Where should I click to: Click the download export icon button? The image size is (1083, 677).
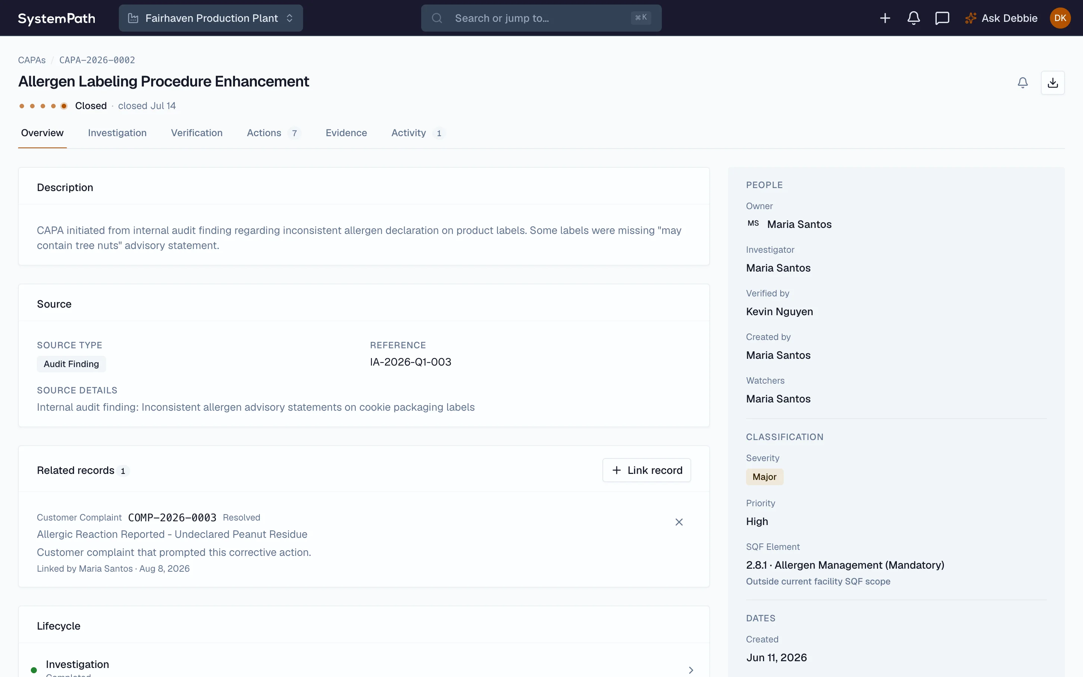[x=1053, y=82]
